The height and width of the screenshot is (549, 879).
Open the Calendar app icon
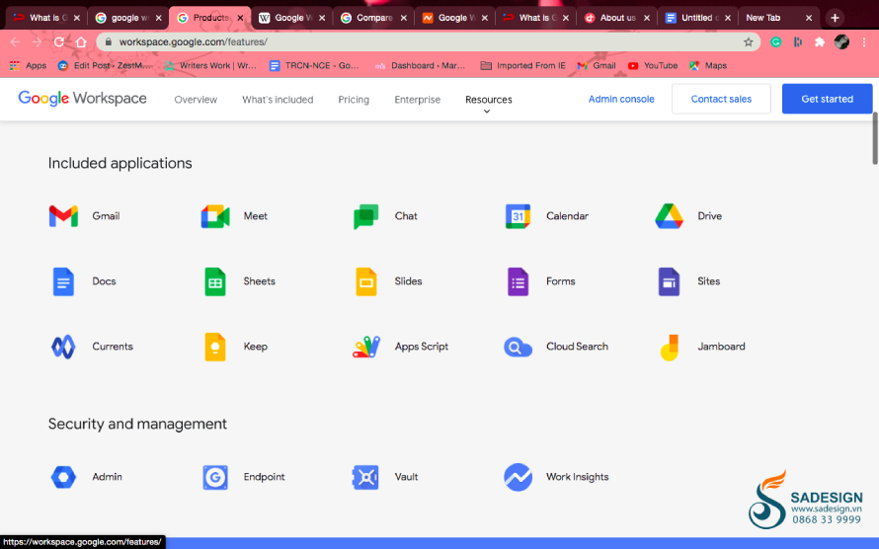[518, 216]
